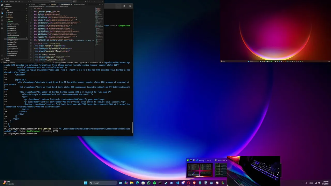Open View menu in VS Code
Viewport: 331px width, 186px height.
coord(16,1)
